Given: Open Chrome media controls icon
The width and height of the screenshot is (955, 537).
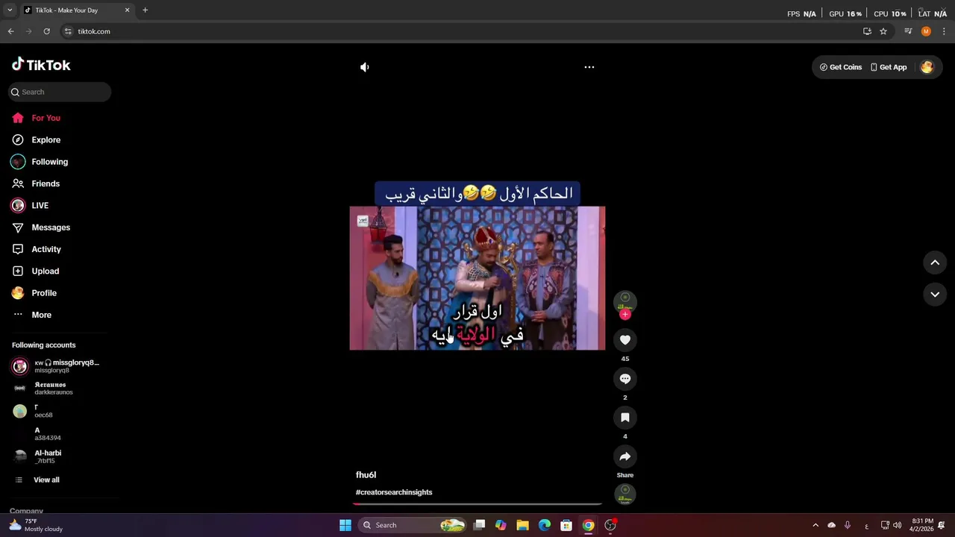Looking at the screenshot, I should 908,31.
